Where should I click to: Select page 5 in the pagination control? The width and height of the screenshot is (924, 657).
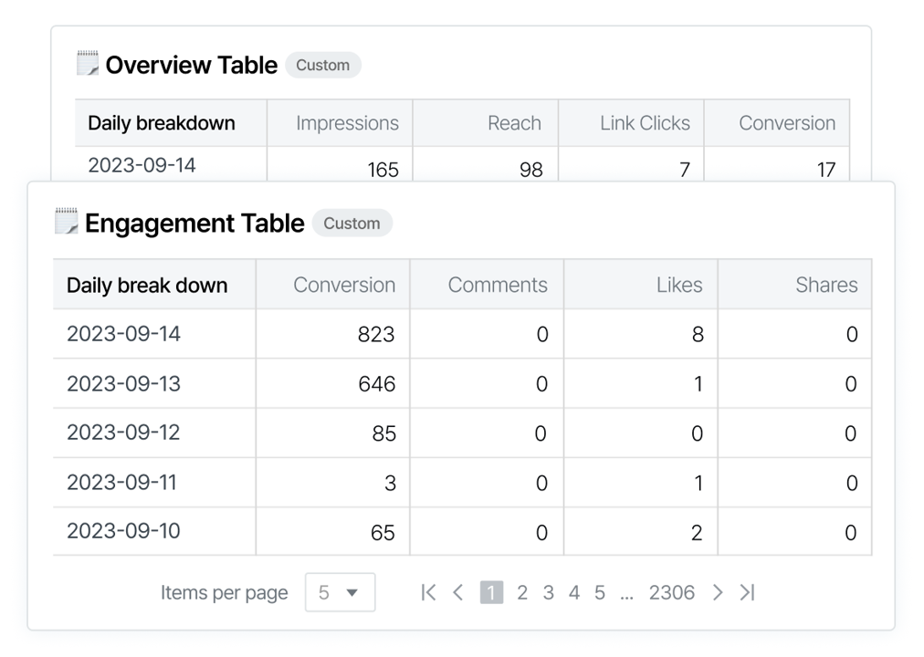tap(600, 592)
